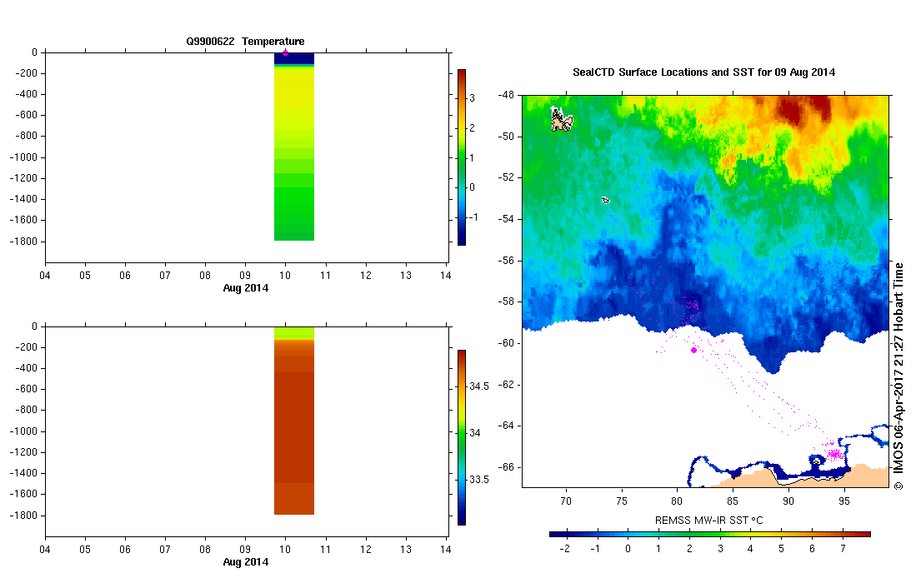Click the '34.5' salinity colorbar label
Viewport: 916px width, 583px height.
pyautogui.click(x=479, y=386)
